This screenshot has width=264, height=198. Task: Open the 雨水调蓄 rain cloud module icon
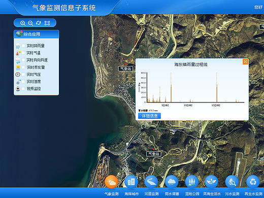pyautogui.click(x=172, y=182)
